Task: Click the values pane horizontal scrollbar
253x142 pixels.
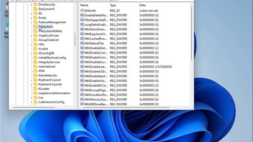Action: point(126,107)
